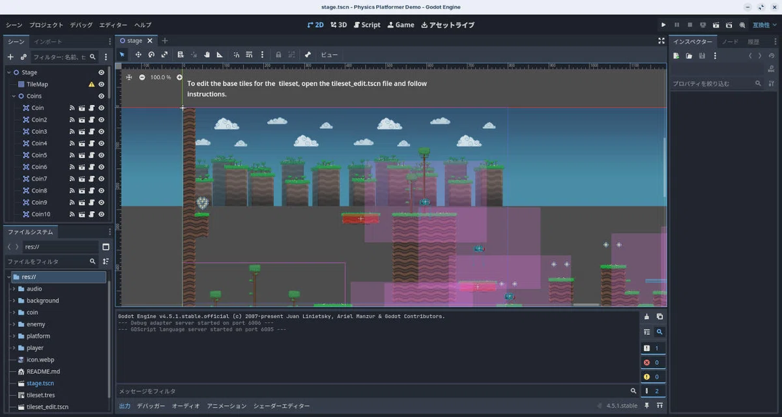Viewport: 782px width, 417px height.
Task: Select the Ruler Mode tool
Action: pyautogui.click(x=220, y=55)
